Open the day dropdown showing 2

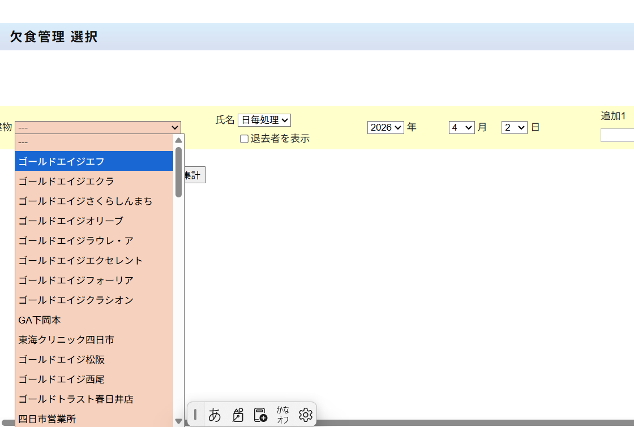coord(514,127)
